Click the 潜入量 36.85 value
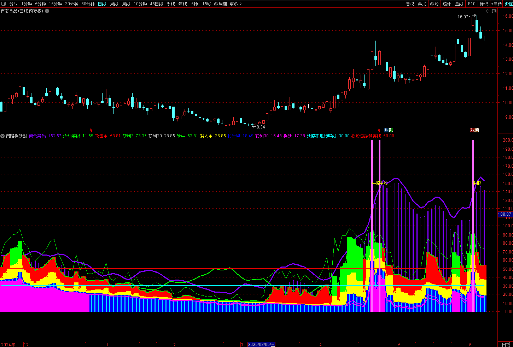Screen dimensions: 513x347 point(213,136)
